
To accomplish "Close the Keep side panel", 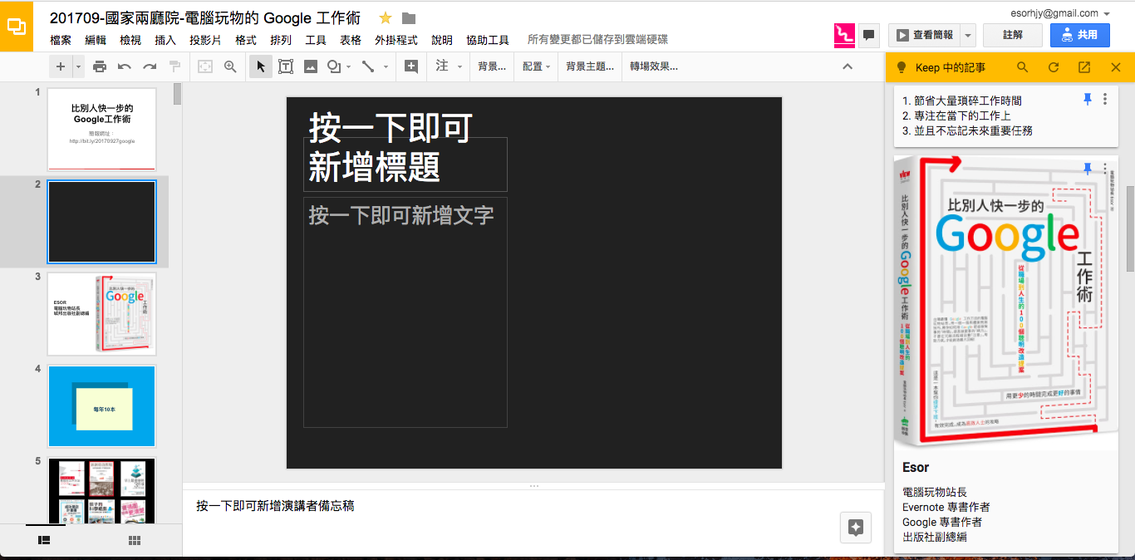I will 1116,67.
